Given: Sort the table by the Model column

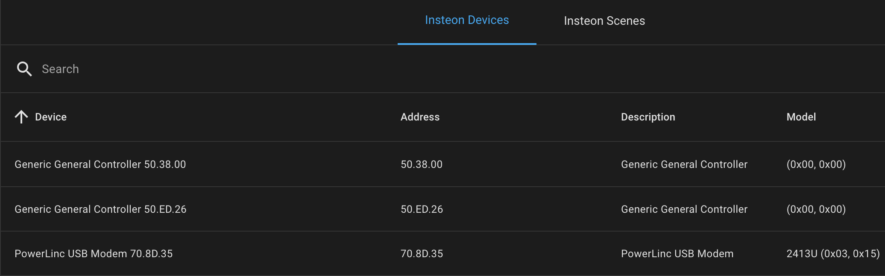Looking at the screenshot, I should click(801, 117).
